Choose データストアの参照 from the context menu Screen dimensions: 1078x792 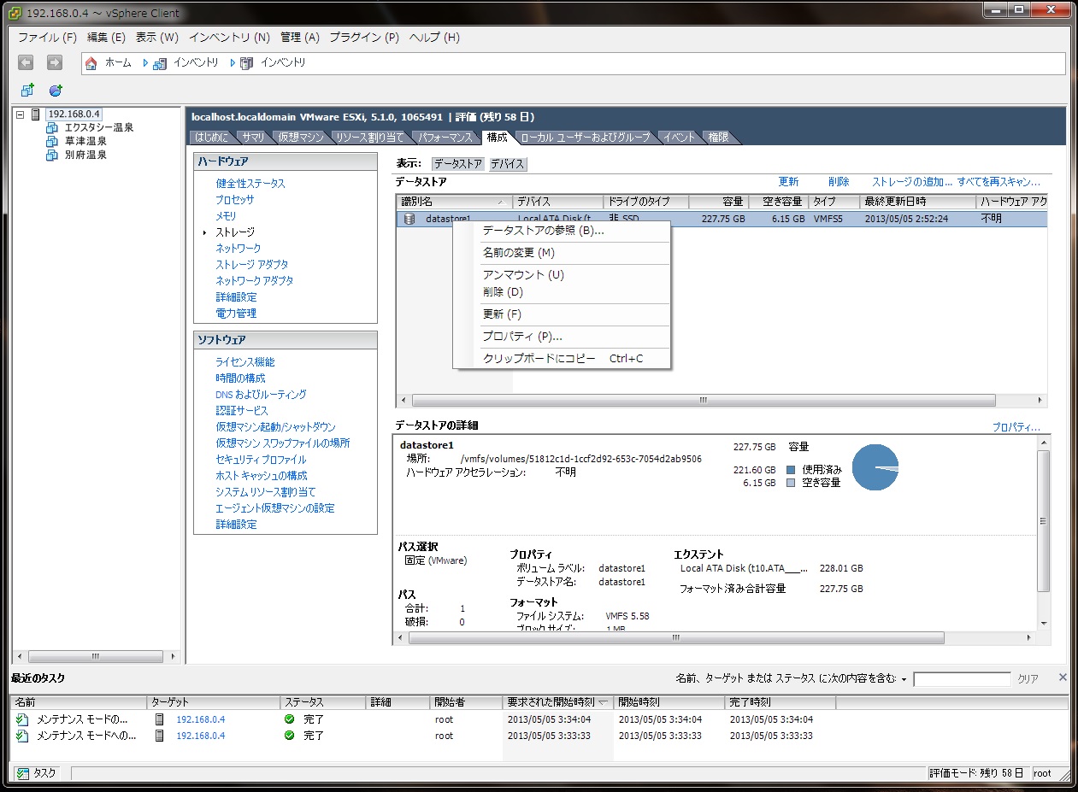tap(543, 231)
